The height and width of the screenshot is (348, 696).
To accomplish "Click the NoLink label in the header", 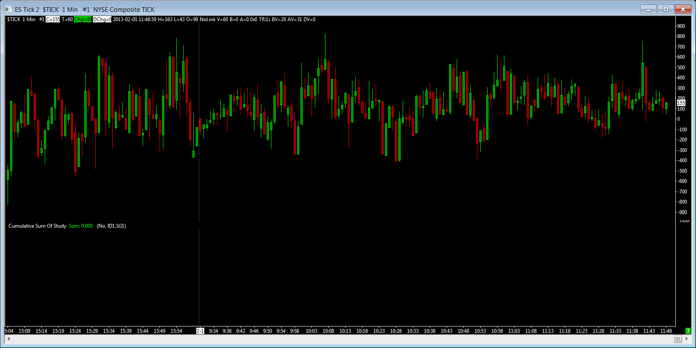I will click(x=208, y=19).
